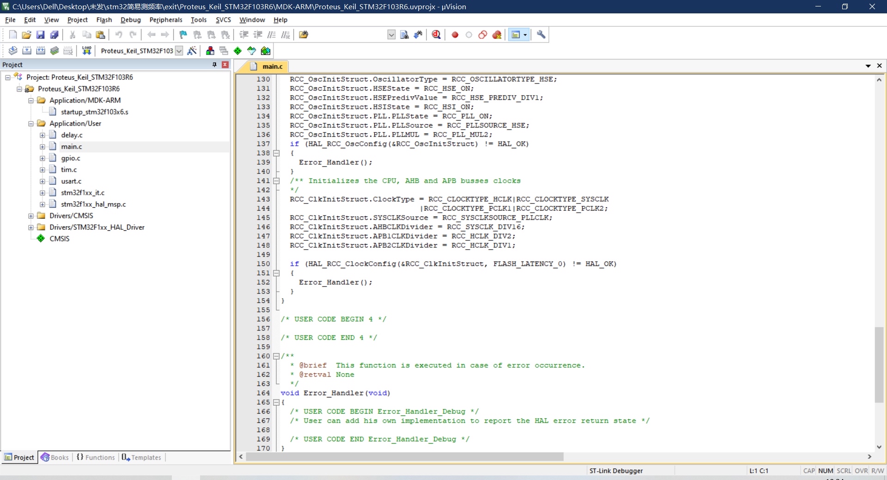Click the Select Software Packs icon
The image size is (887, 480).
point(251,51)
